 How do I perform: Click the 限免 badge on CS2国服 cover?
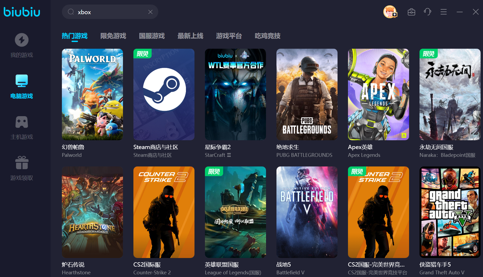click(357, 171)
